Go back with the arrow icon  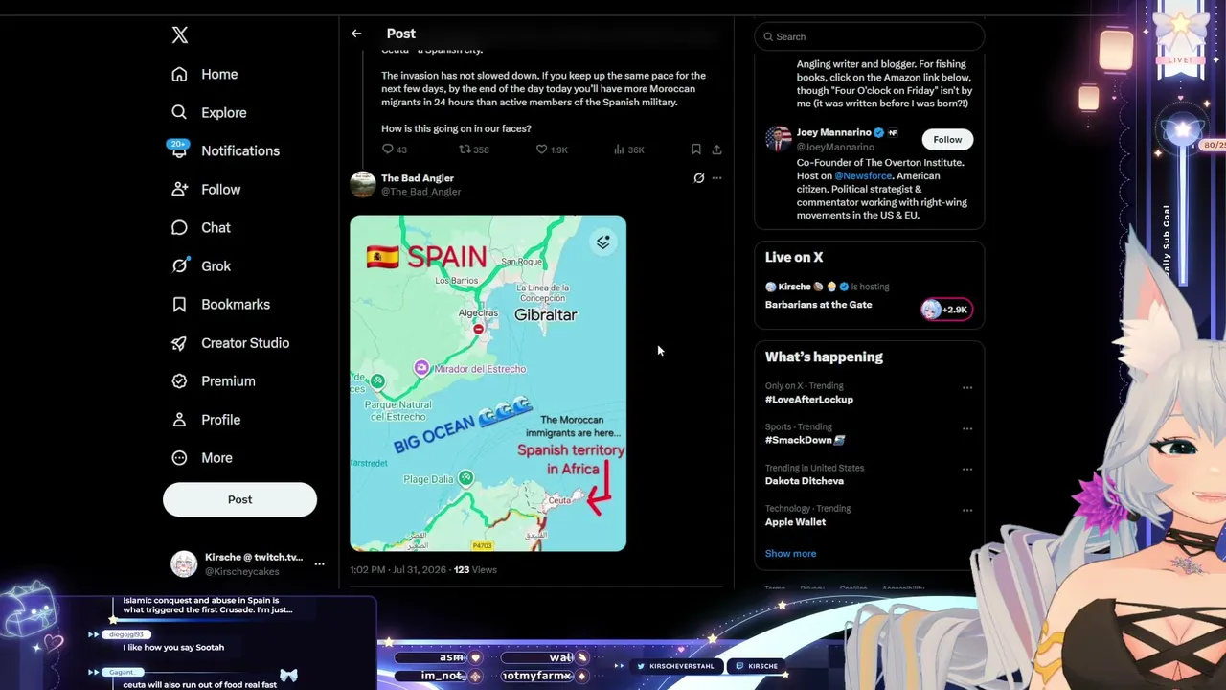tap(356, 34)
